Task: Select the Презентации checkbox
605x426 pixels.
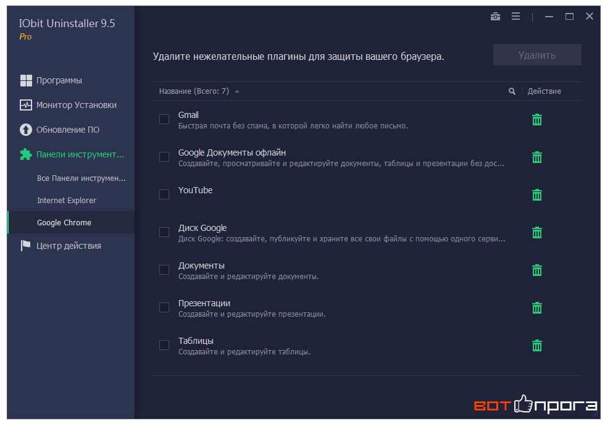Action: pyautogui.click(x=164, y=307)
